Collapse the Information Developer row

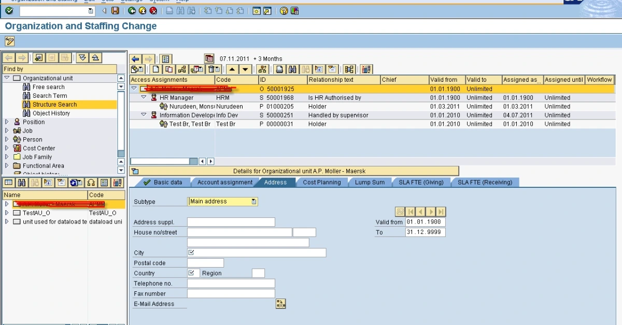[x=144, y=115]
